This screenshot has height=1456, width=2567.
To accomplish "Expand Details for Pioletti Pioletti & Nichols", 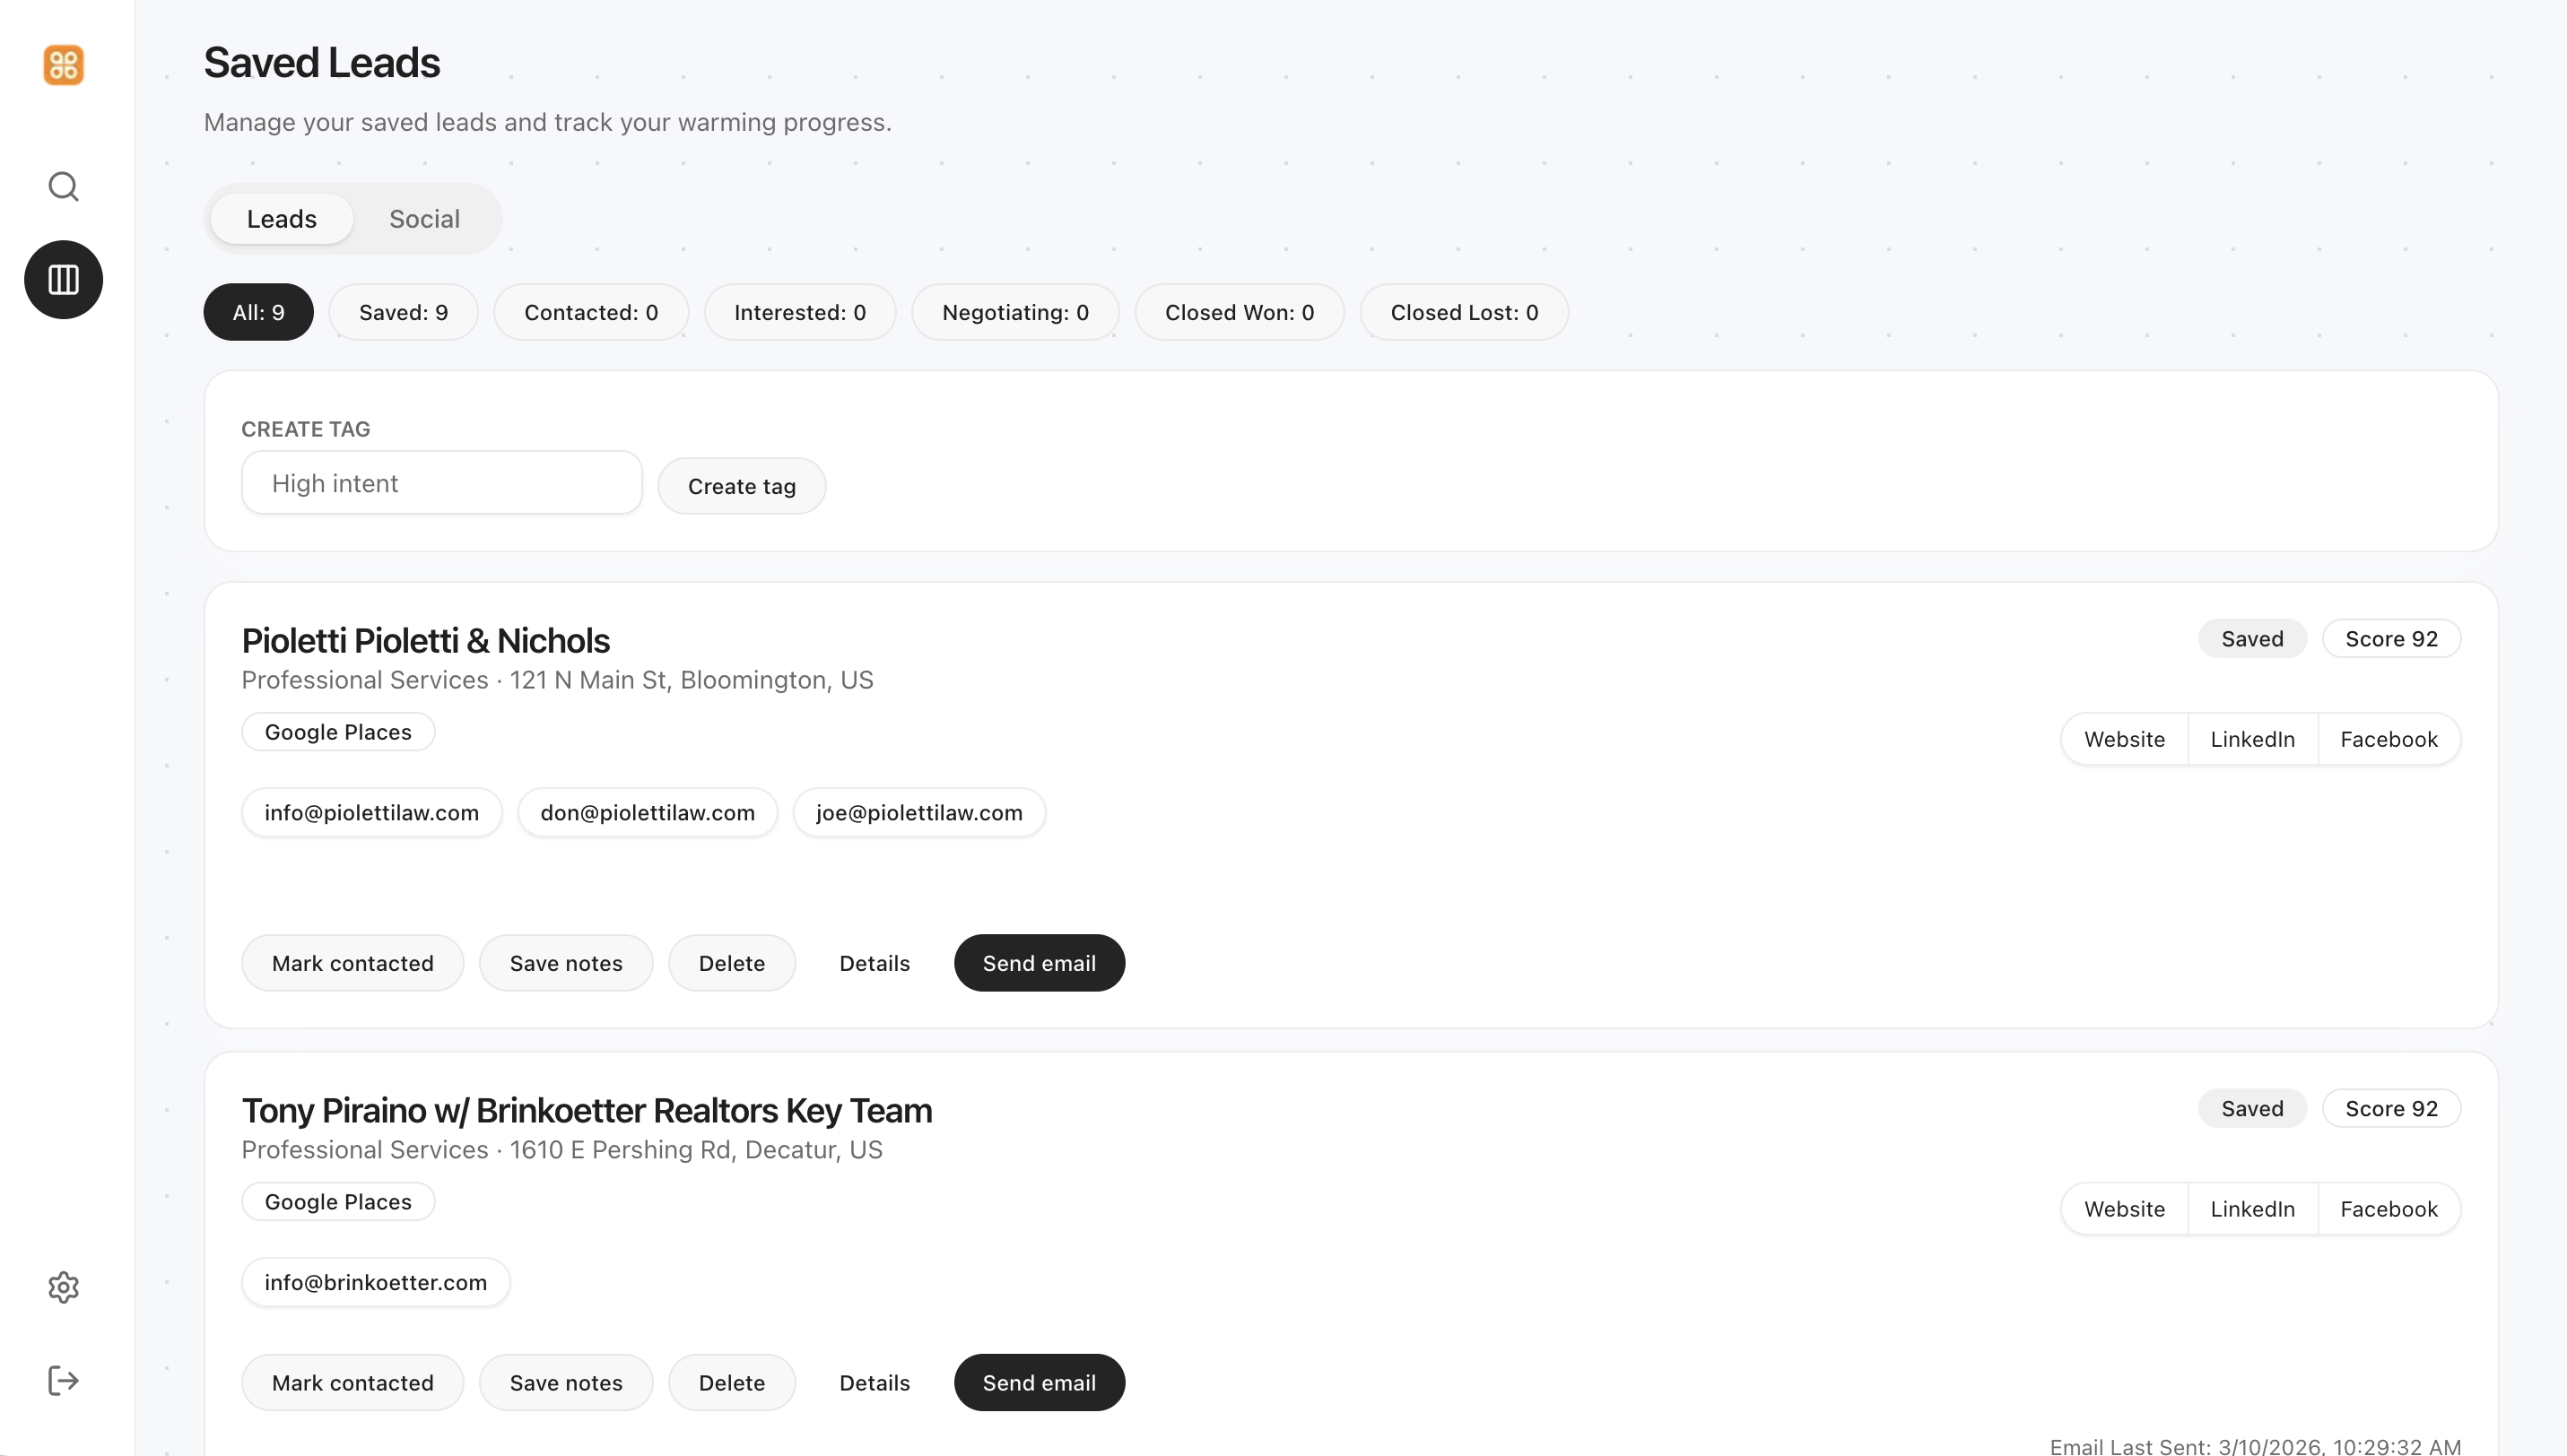I will point(874,963).
